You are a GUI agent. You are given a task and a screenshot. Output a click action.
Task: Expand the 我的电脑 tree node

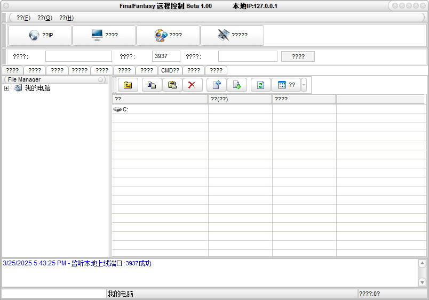click(6, 88)
